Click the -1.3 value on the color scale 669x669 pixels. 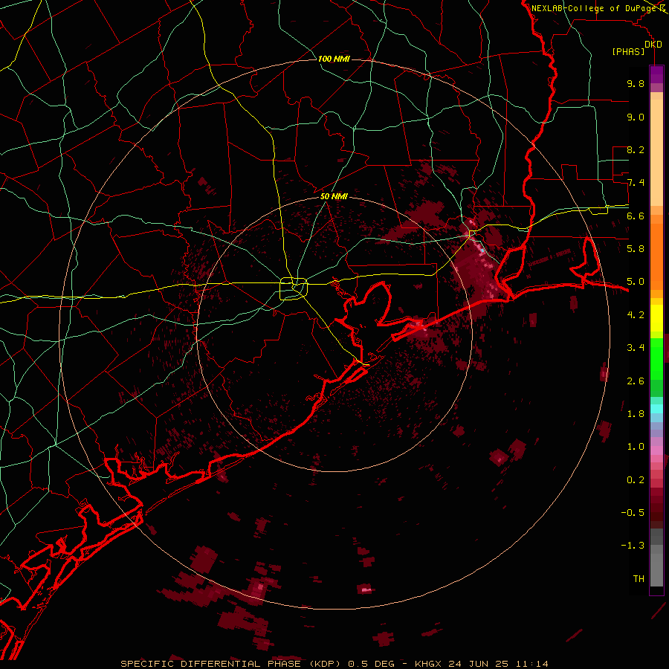pyautogui.click(x=633, y=546)
